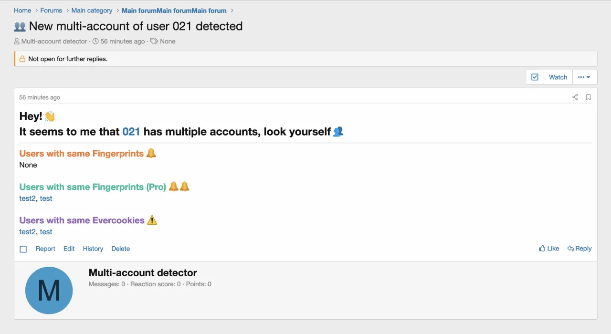Navigate to Main category breadcrumb
The height and width of the screenshot is (334, 611).
tap(92, 10)
